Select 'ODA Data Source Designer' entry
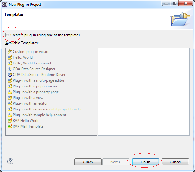Screen dimensions: 195x172 [x=34, y=69]
